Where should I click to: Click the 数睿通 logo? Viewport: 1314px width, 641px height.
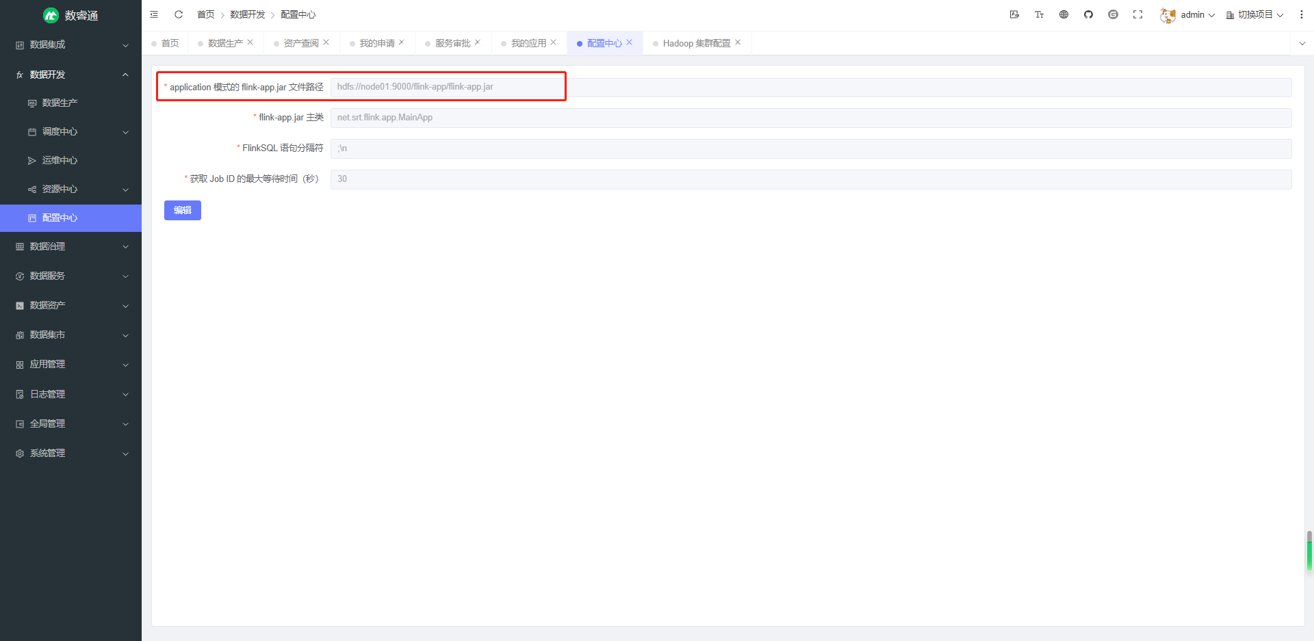pos(70,15)
